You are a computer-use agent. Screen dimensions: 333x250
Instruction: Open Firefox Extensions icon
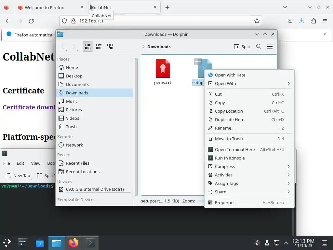click(x=313, y=21)
